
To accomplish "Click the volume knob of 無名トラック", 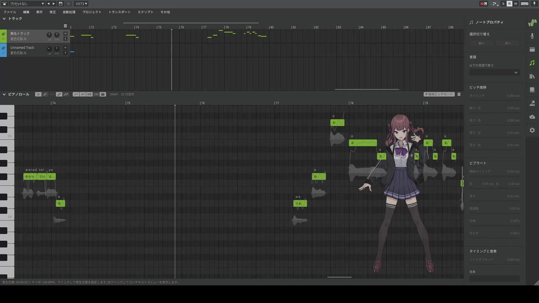I will [49, 35].
